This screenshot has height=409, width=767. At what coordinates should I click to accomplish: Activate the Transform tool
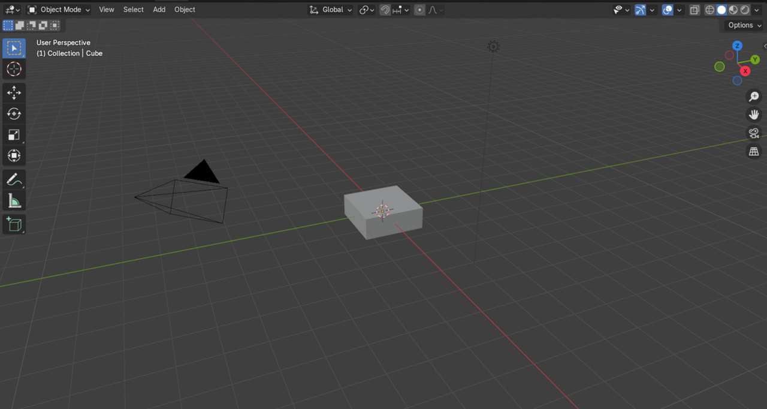coord(14,156)
